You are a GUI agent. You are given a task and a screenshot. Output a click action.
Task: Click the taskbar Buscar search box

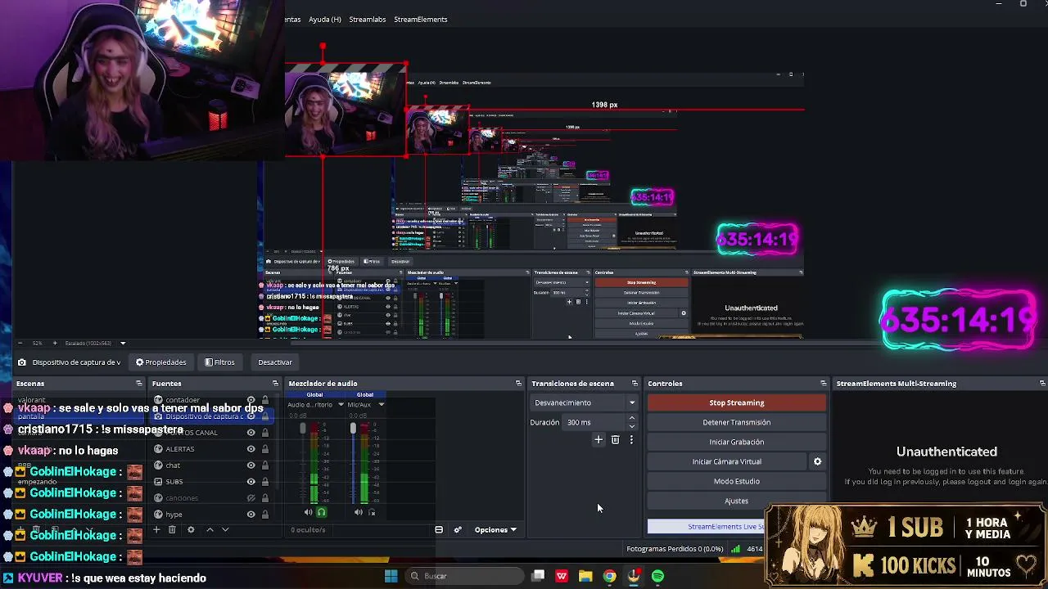tap(463, 576)
